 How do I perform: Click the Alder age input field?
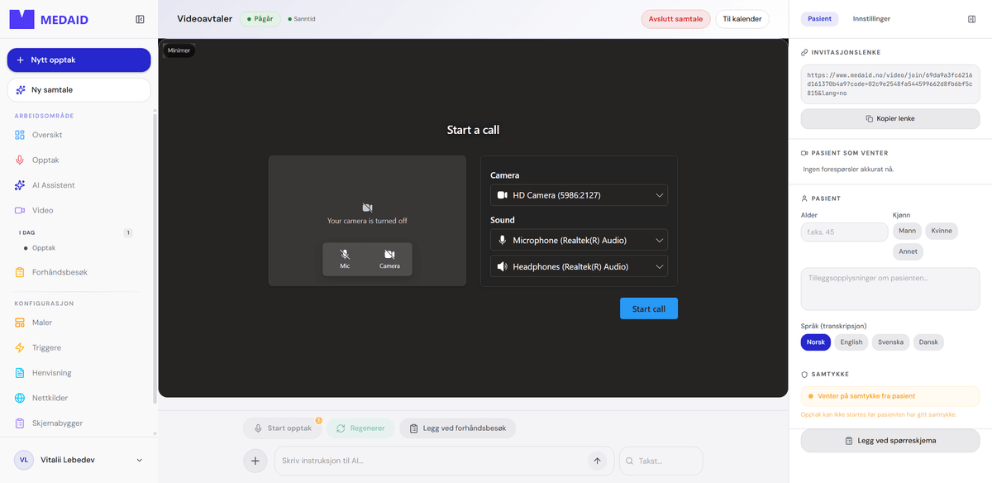[844, 232]
